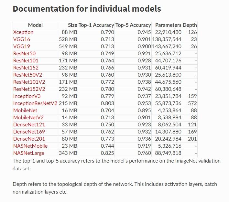
Task: Open the ResNet101 model page
Action: tap(26, 61)
